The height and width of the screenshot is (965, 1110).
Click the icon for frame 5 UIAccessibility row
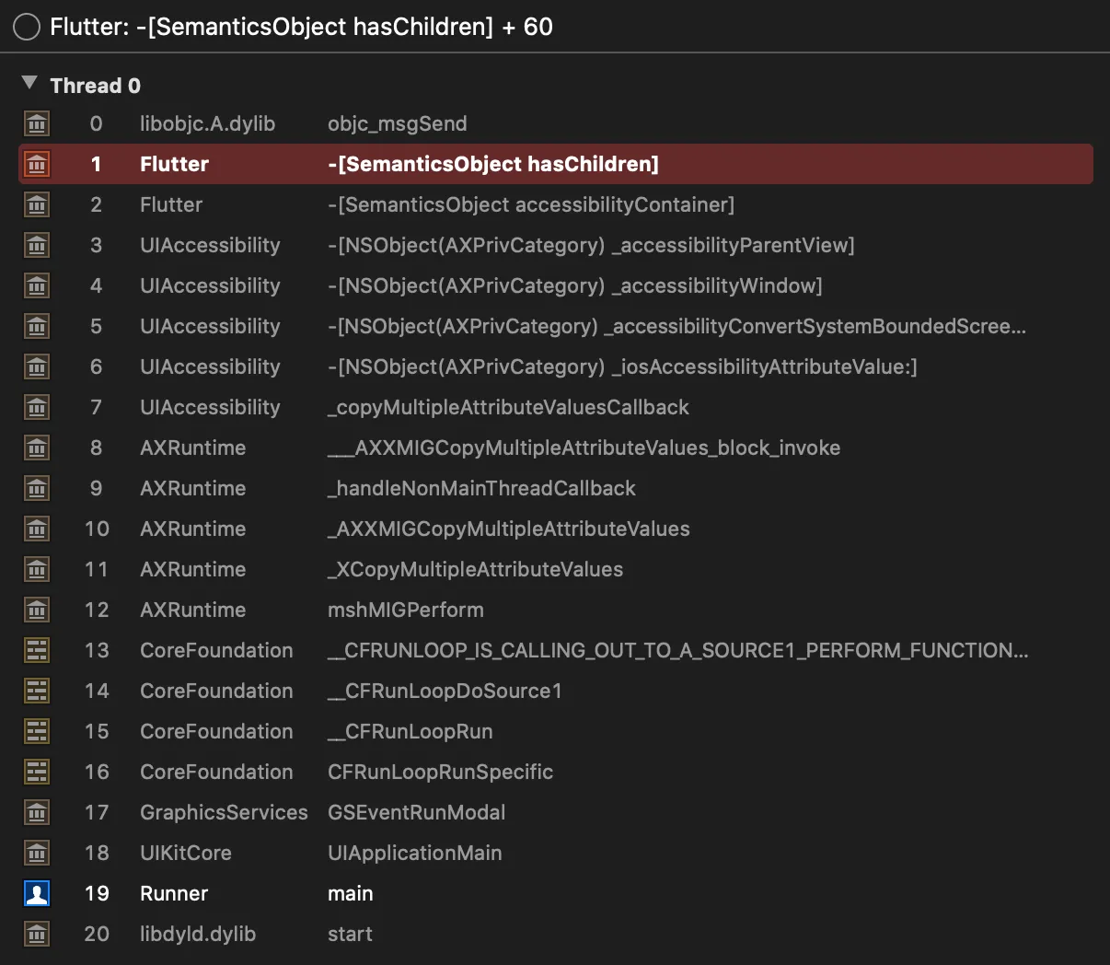coord(37,326)
